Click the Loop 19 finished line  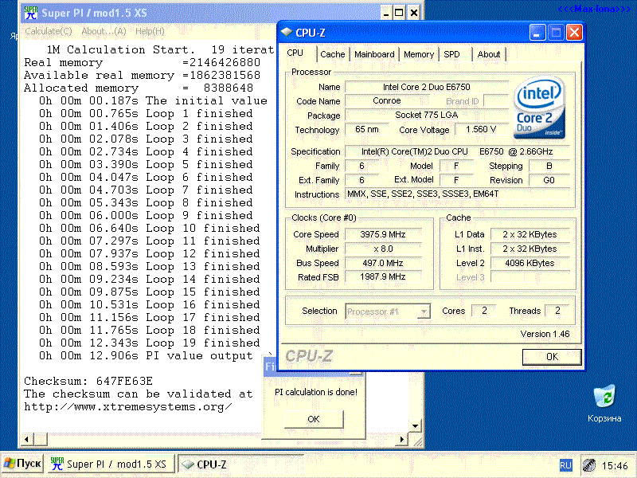(x=150, y=343)
